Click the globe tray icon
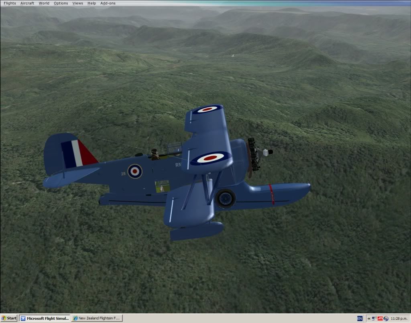This screenshot has width=411, height=323. (x=386, y=318)
